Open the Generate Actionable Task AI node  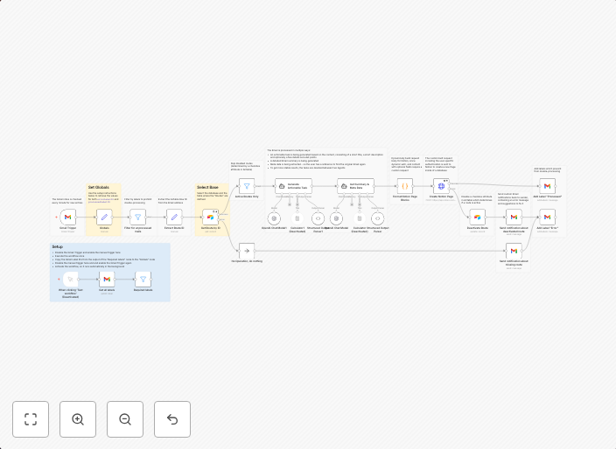pos(293,186)
